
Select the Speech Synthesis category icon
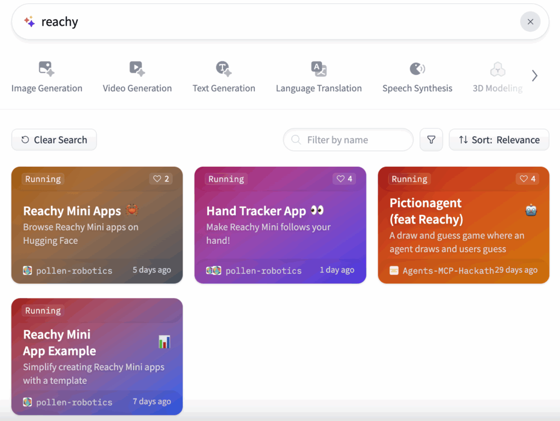point(417,68)
